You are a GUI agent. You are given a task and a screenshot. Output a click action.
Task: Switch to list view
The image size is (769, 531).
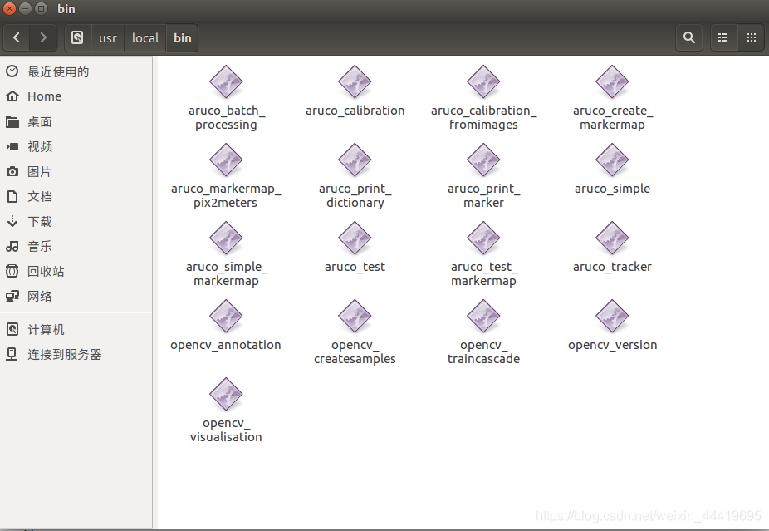click(722, 37)
